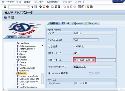Viewport: 125px width, 91px height.
Task: Click the layout grid icon beside filter
Action: pos(12,17)
